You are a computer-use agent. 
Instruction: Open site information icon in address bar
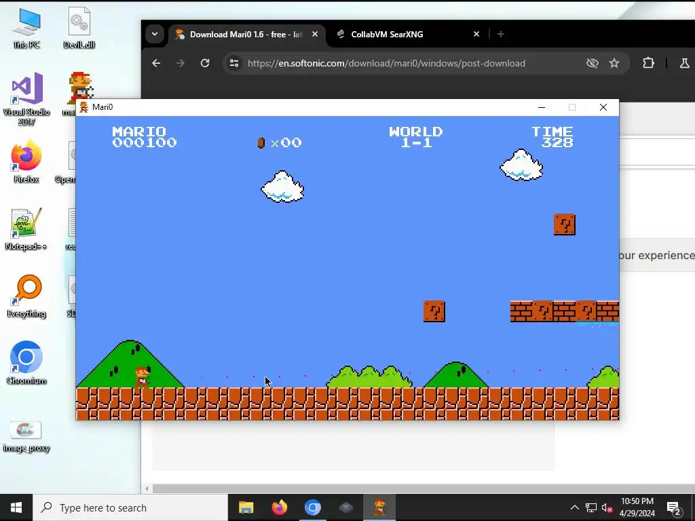(x=234, y=63)
